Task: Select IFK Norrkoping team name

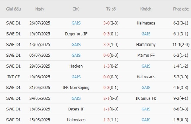Action: [76, 88]
